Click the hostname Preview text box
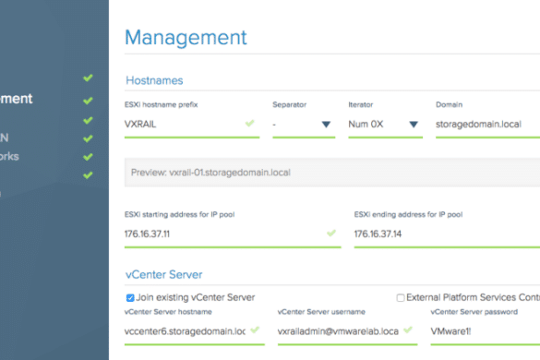This screenshot has width=540, height=360. 332,173
